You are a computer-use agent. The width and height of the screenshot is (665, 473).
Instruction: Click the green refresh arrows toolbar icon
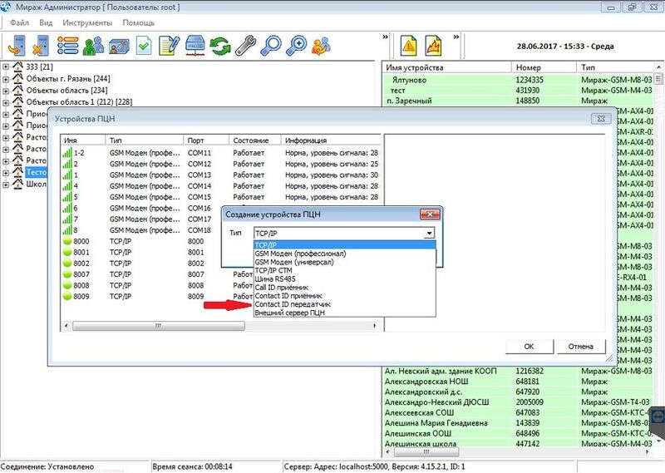tap(219, 45)
